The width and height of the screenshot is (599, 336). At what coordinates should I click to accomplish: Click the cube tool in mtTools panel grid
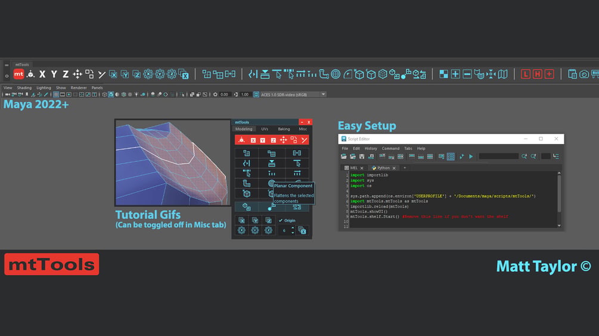click(x=246, y=194)
